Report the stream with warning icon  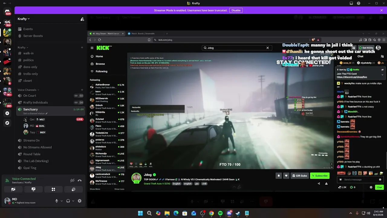coord(326,183)
